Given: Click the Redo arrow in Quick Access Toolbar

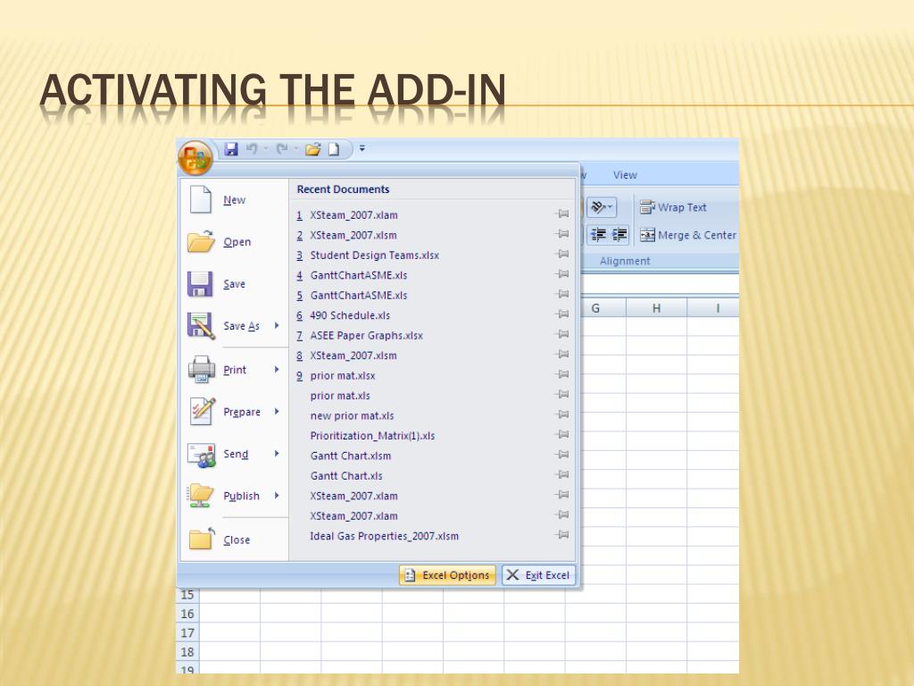Looking at the screenshot, I should coord(282,149).
